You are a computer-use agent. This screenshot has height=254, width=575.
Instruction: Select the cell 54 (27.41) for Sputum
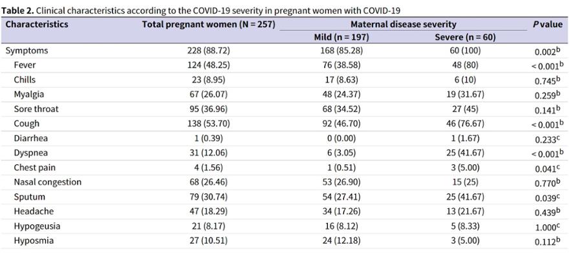[342, 197]
